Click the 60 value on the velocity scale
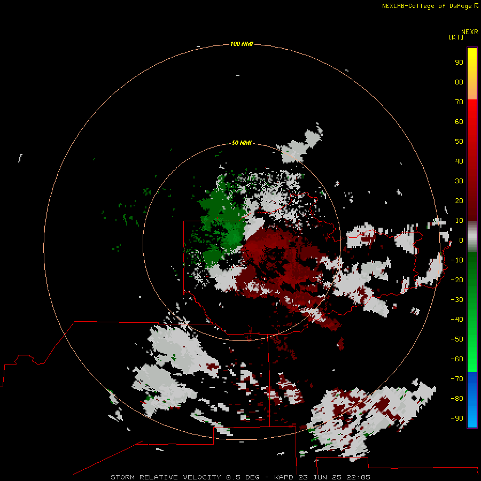 pyautogui.click(x=459, y=121)
